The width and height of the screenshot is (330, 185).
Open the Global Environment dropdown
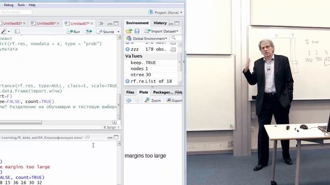(x=146, y=39)
